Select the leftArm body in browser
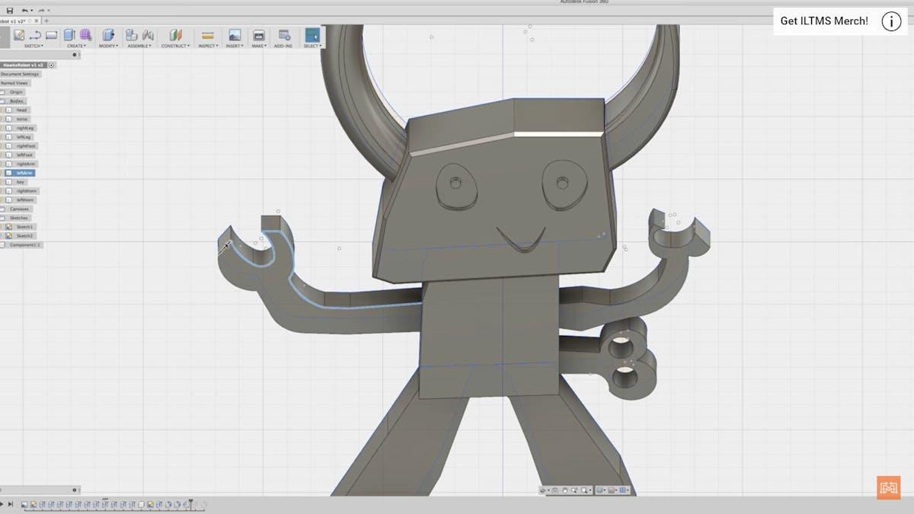Screen dimensions: 914x514 click(24, 173)
